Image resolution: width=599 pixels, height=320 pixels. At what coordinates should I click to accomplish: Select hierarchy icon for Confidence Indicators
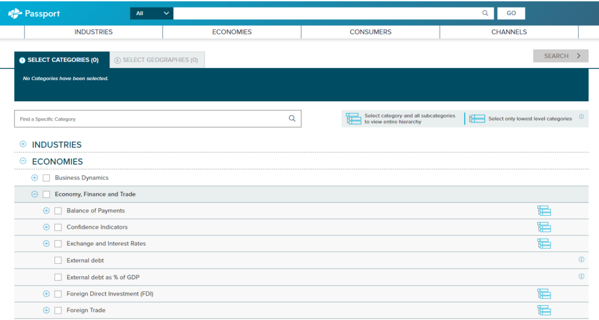point(544,227)
